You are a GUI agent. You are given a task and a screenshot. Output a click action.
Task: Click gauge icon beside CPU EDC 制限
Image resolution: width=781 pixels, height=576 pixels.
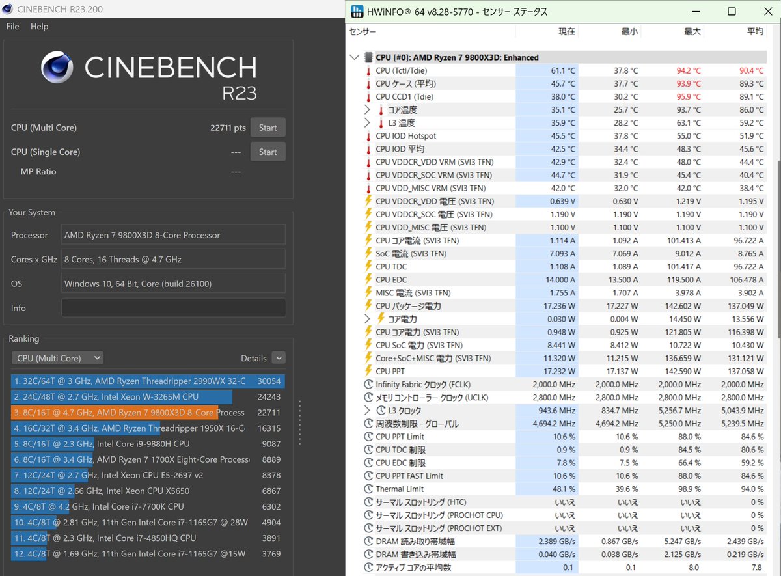tap(368, 463)
